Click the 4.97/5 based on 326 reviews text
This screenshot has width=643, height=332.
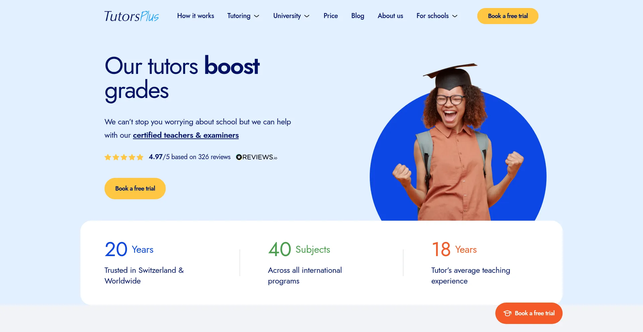click(x=190, y=157)
